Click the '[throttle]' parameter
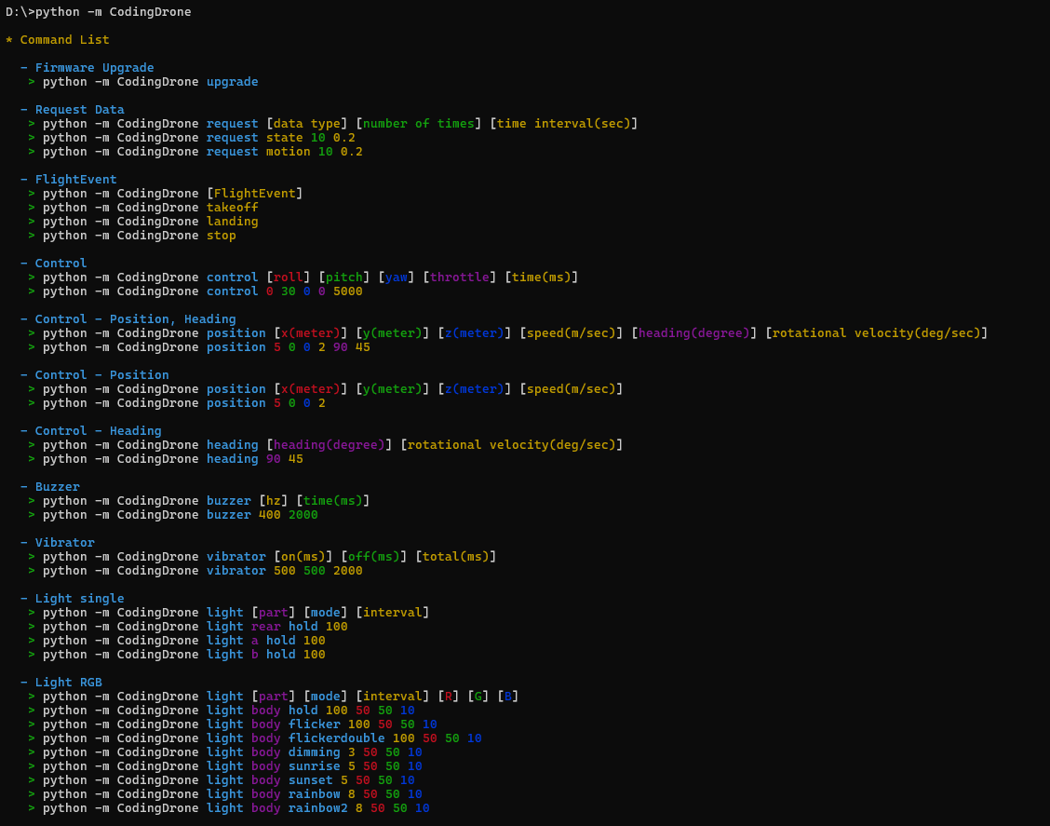Viewport: 1050px width, 826px height. tap(460, 278)
